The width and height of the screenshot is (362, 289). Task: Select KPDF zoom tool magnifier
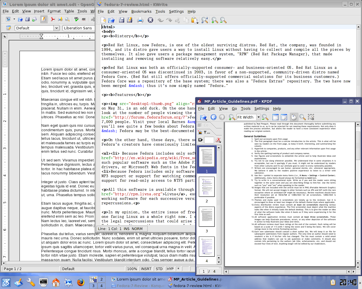pyautogui.click(x=302, y=117)
